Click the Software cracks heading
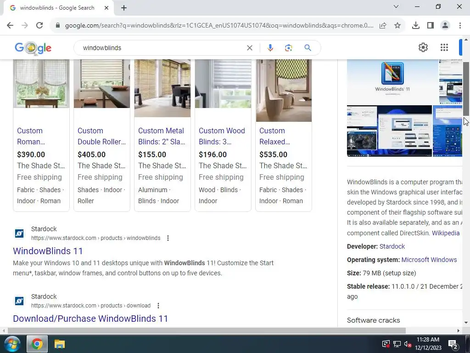The height and width of the screenshot is (353, 470). click(x=374, y=320)
